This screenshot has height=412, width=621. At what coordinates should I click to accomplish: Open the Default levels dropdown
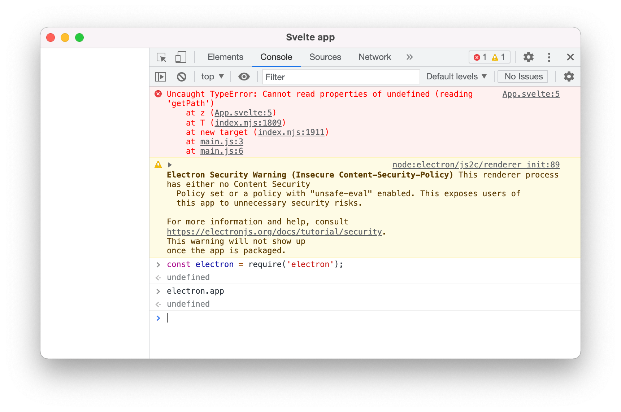[456, 76]
